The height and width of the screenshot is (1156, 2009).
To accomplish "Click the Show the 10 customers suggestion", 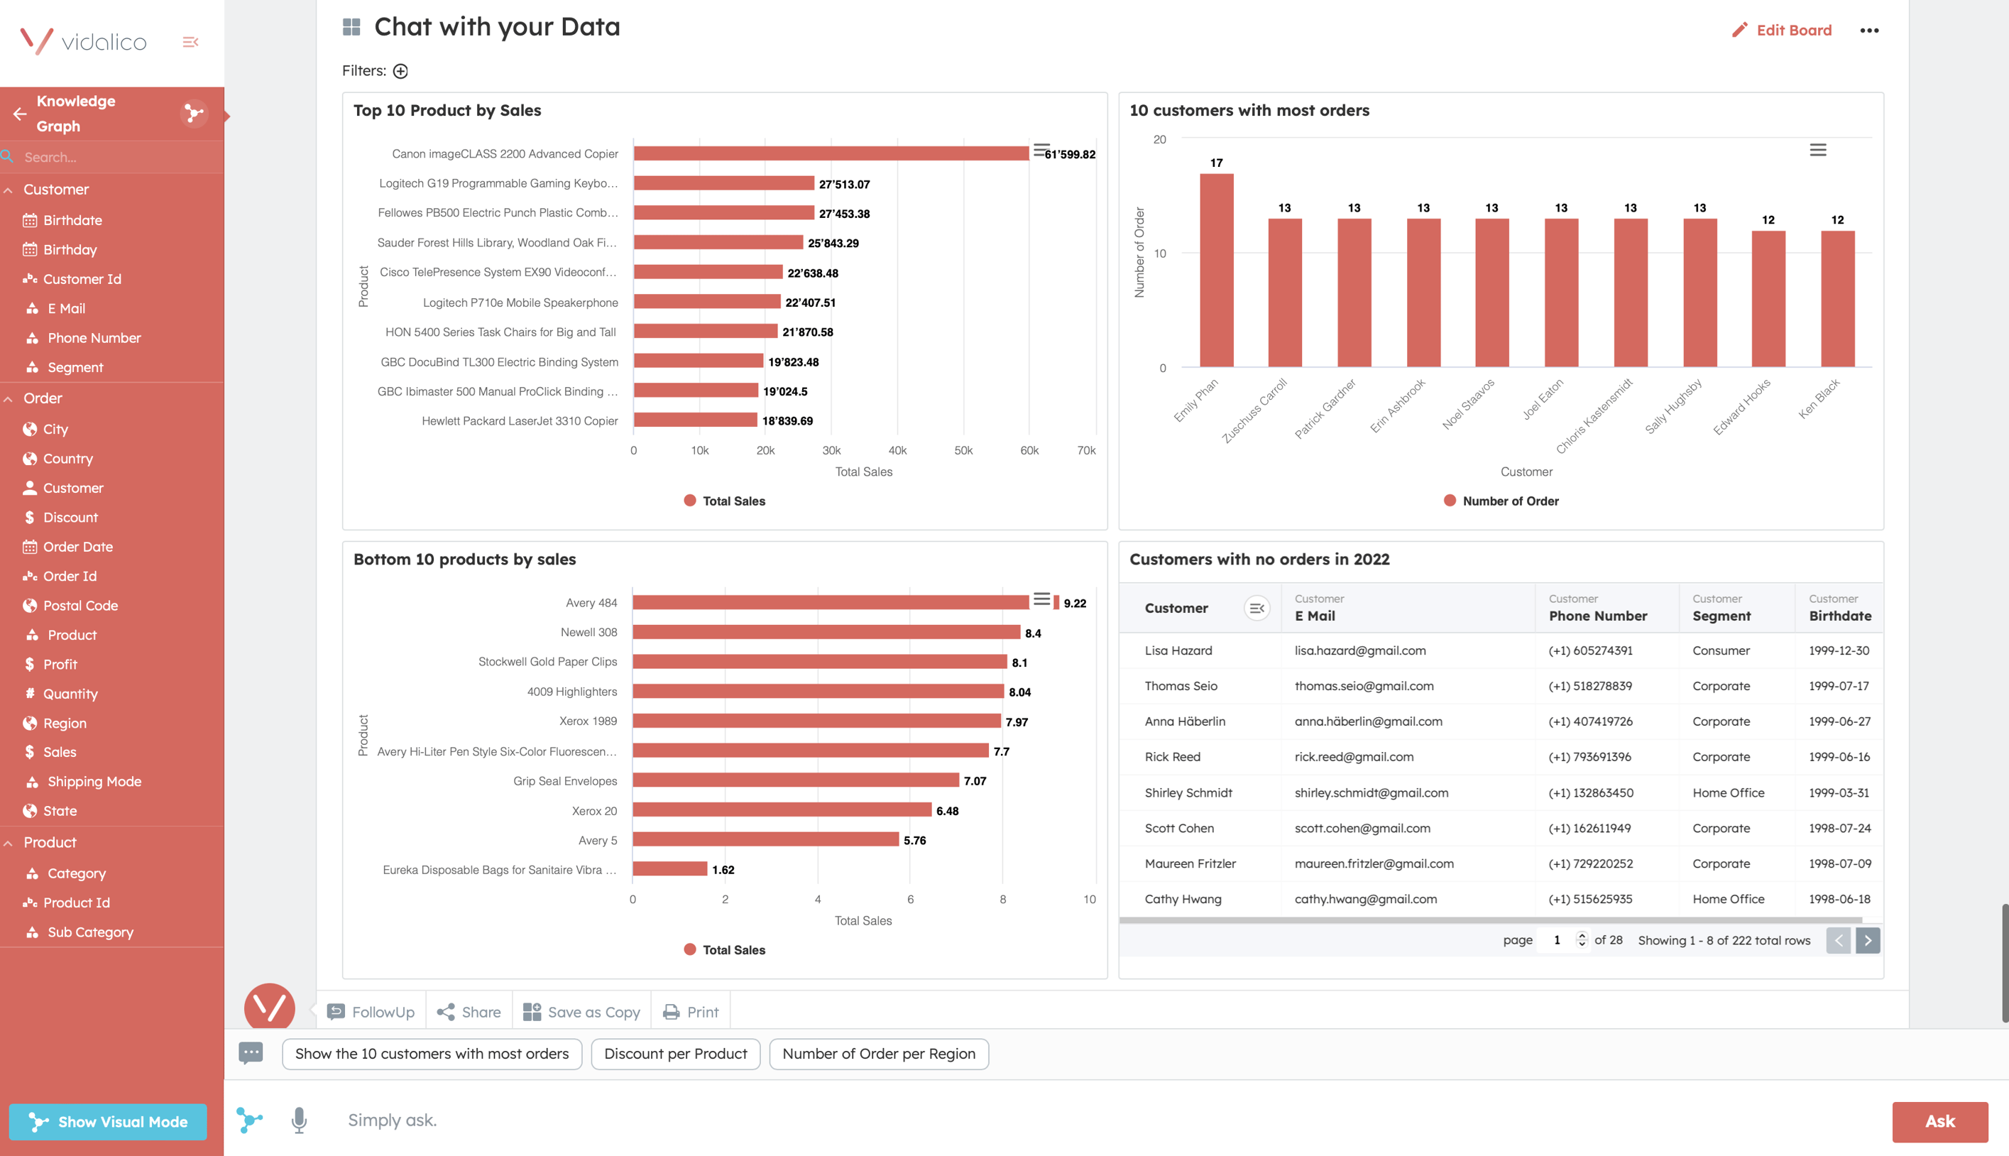I will (x=432, y=1052).
